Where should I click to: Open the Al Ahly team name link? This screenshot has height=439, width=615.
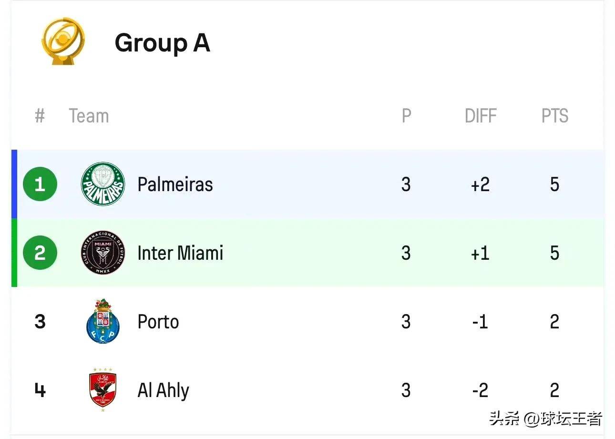[163, 391]
